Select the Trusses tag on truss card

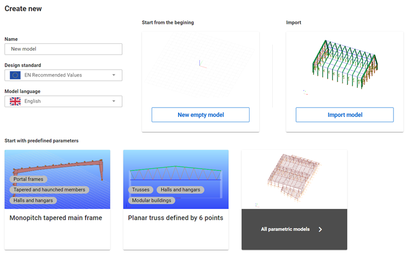coord(141,190)
